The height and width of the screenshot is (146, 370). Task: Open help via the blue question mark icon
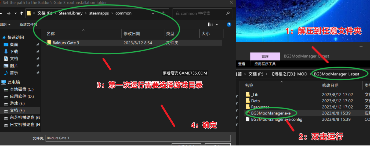coord(229,25)
